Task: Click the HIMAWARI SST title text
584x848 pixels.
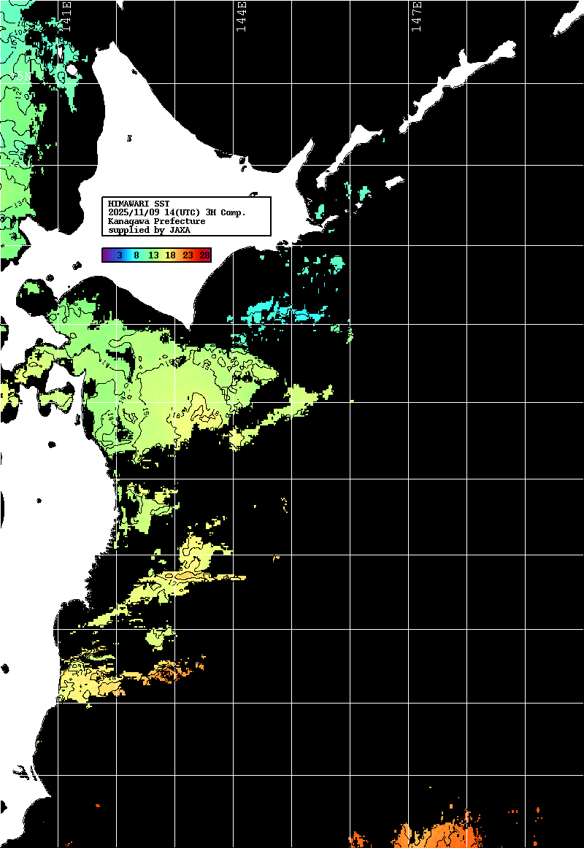Action: coord(139,204)
